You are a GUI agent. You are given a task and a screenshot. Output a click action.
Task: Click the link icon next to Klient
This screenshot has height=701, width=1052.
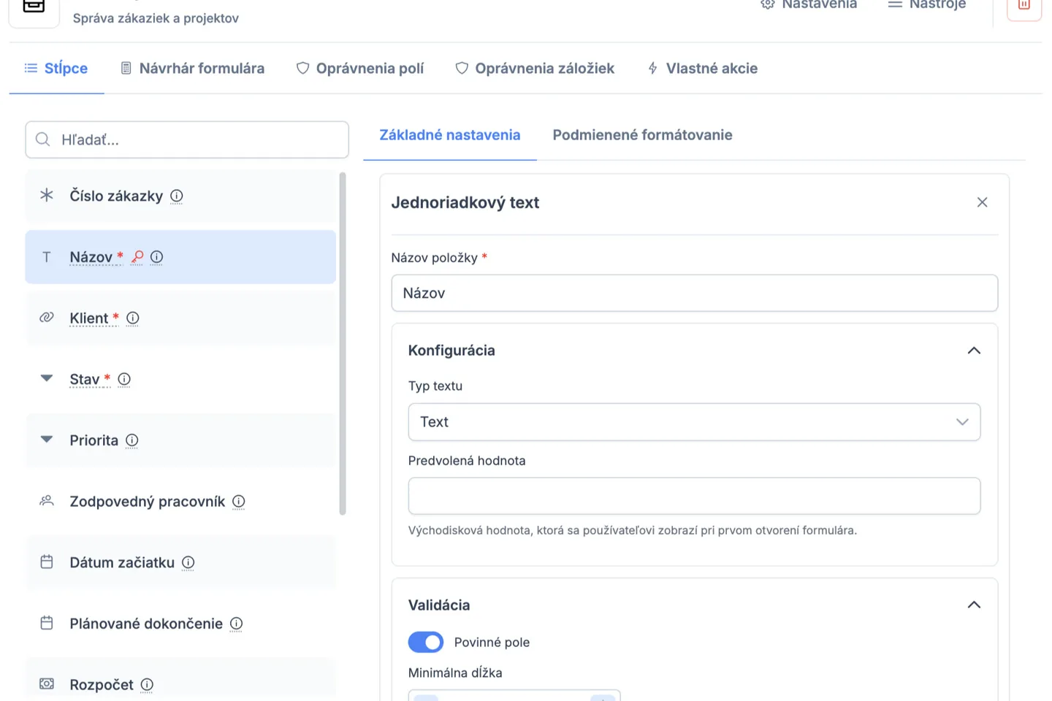click(46, 318)
